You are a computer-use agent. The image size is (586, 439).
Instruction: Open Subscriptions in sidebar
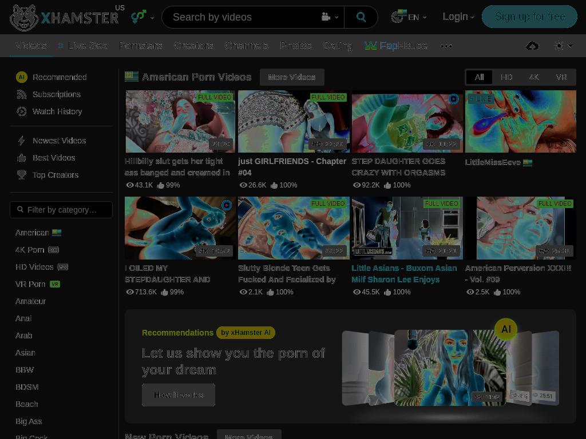(x=48, y=94)
